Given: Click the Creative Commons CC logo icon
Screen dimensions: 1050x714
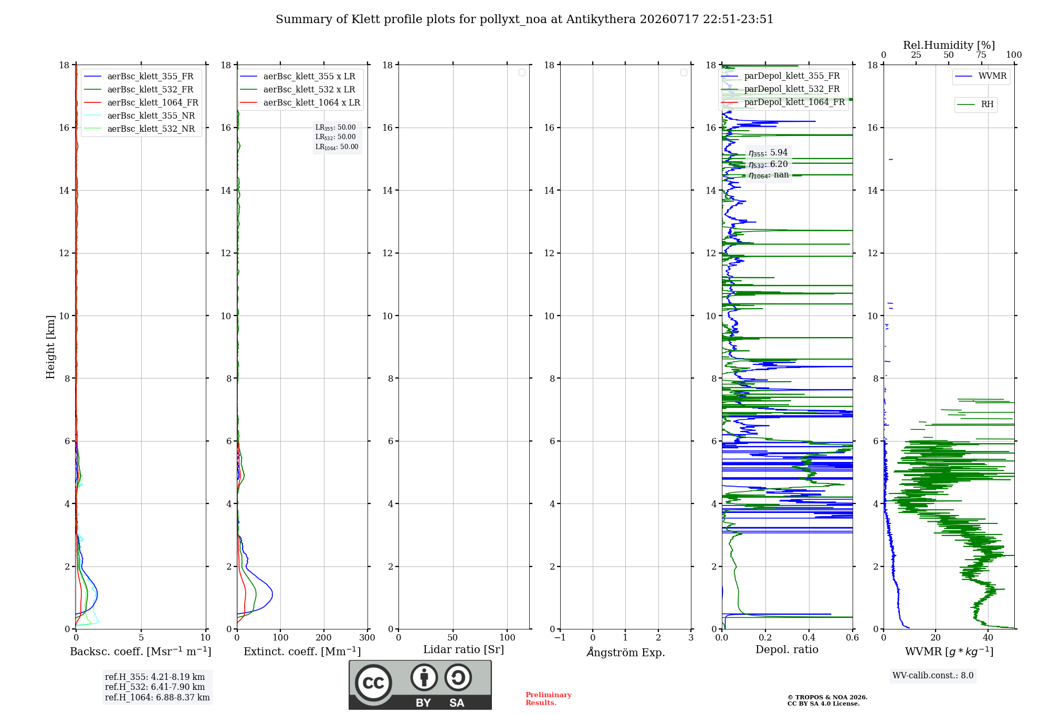Looking at the screenshot, I should click(373, 682).
